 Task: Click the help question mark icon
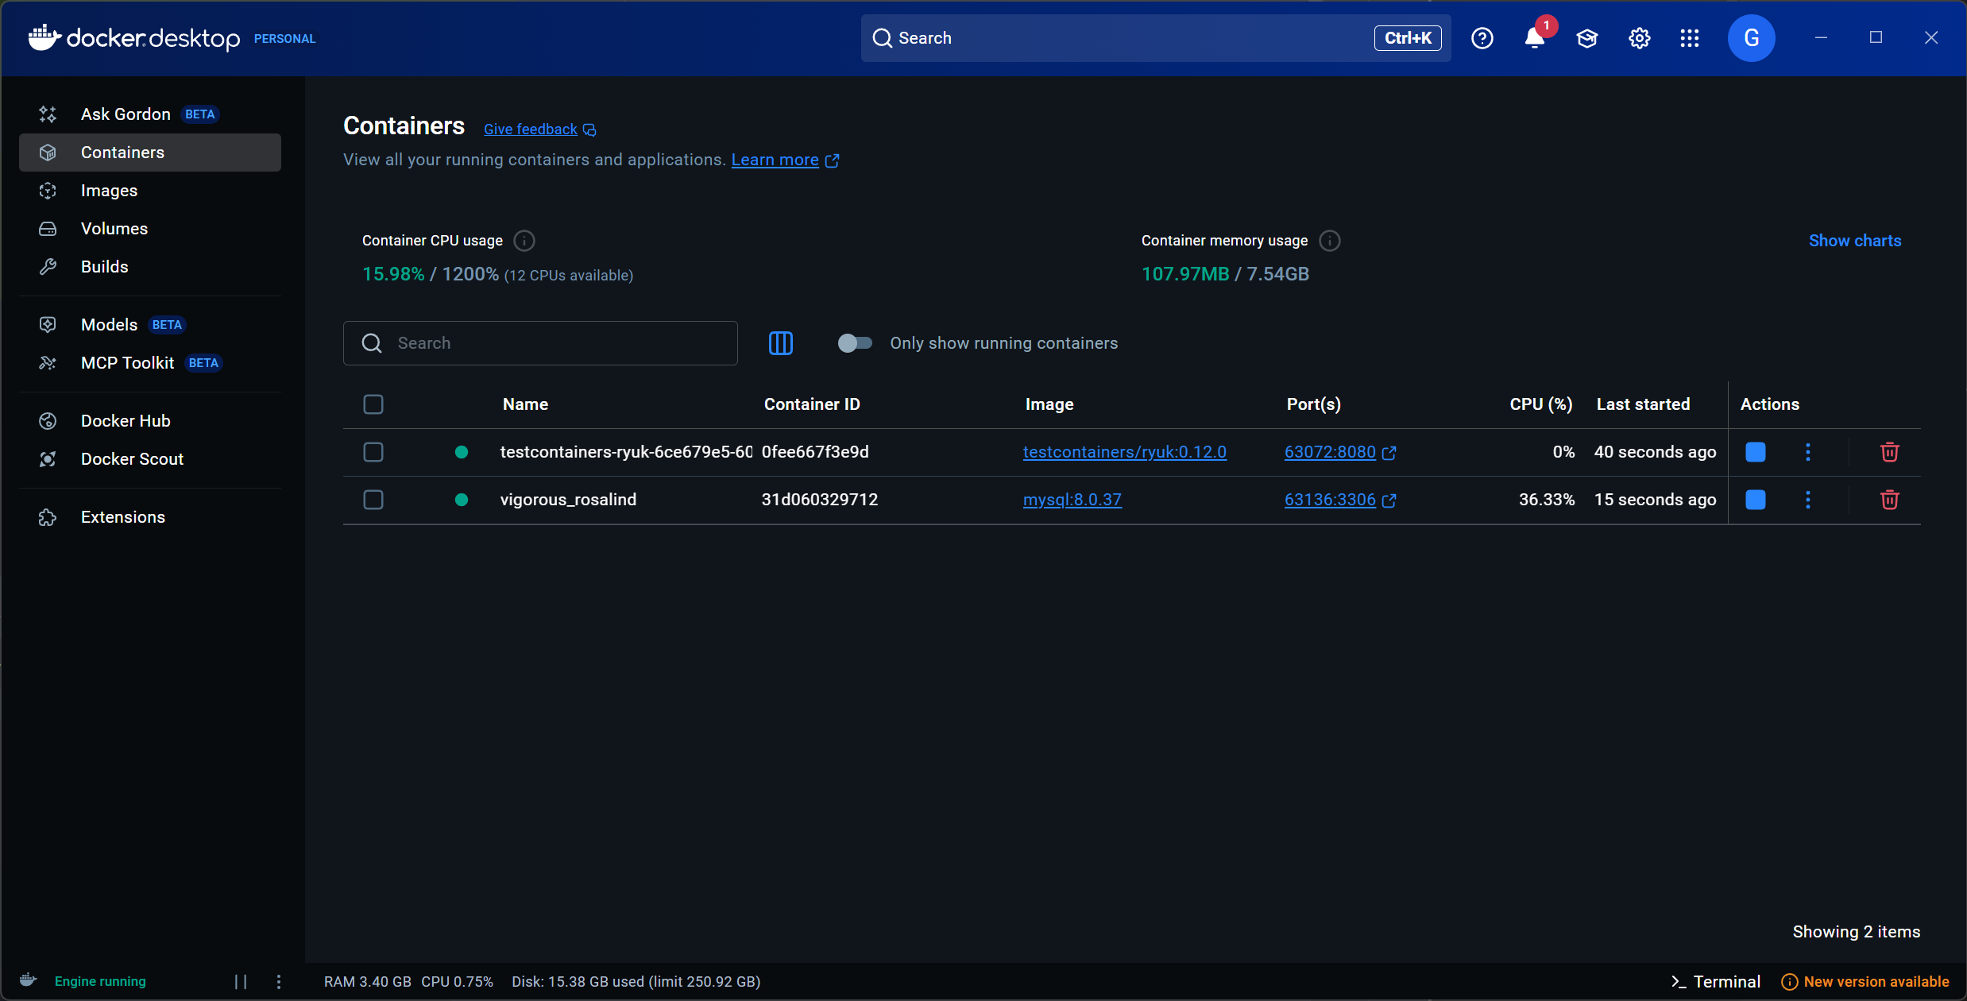point(1482,38)
